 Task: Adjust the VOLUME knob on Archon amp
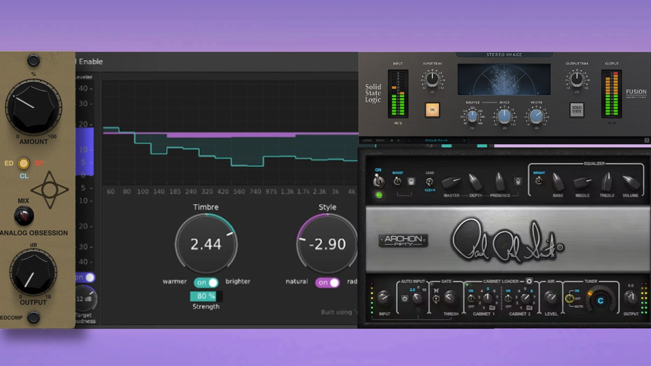(631, 182)
